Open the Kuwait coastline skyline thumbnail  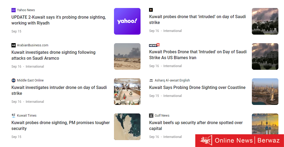(x=265, y=92)
